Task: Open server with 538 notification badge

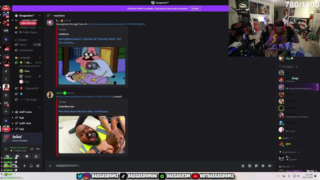Action: [6, 63]
